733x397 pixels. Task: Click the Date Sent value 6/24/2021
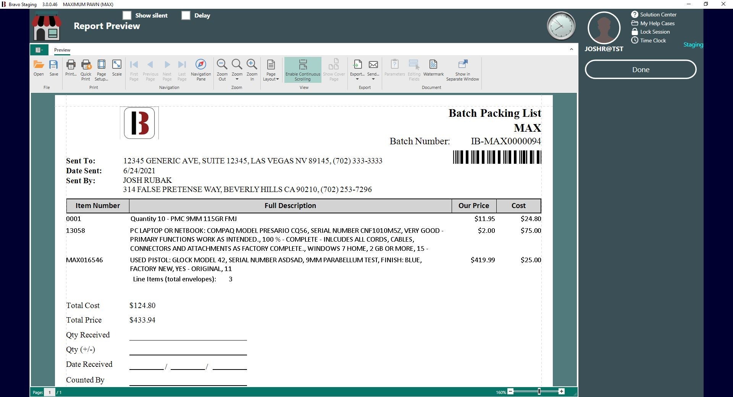139,171
